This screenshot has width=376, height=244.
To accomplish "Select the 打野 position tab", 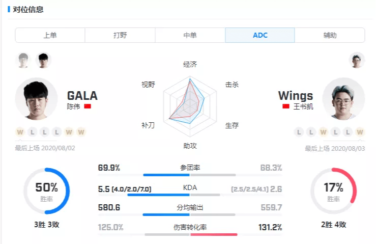I will point(120,35).
